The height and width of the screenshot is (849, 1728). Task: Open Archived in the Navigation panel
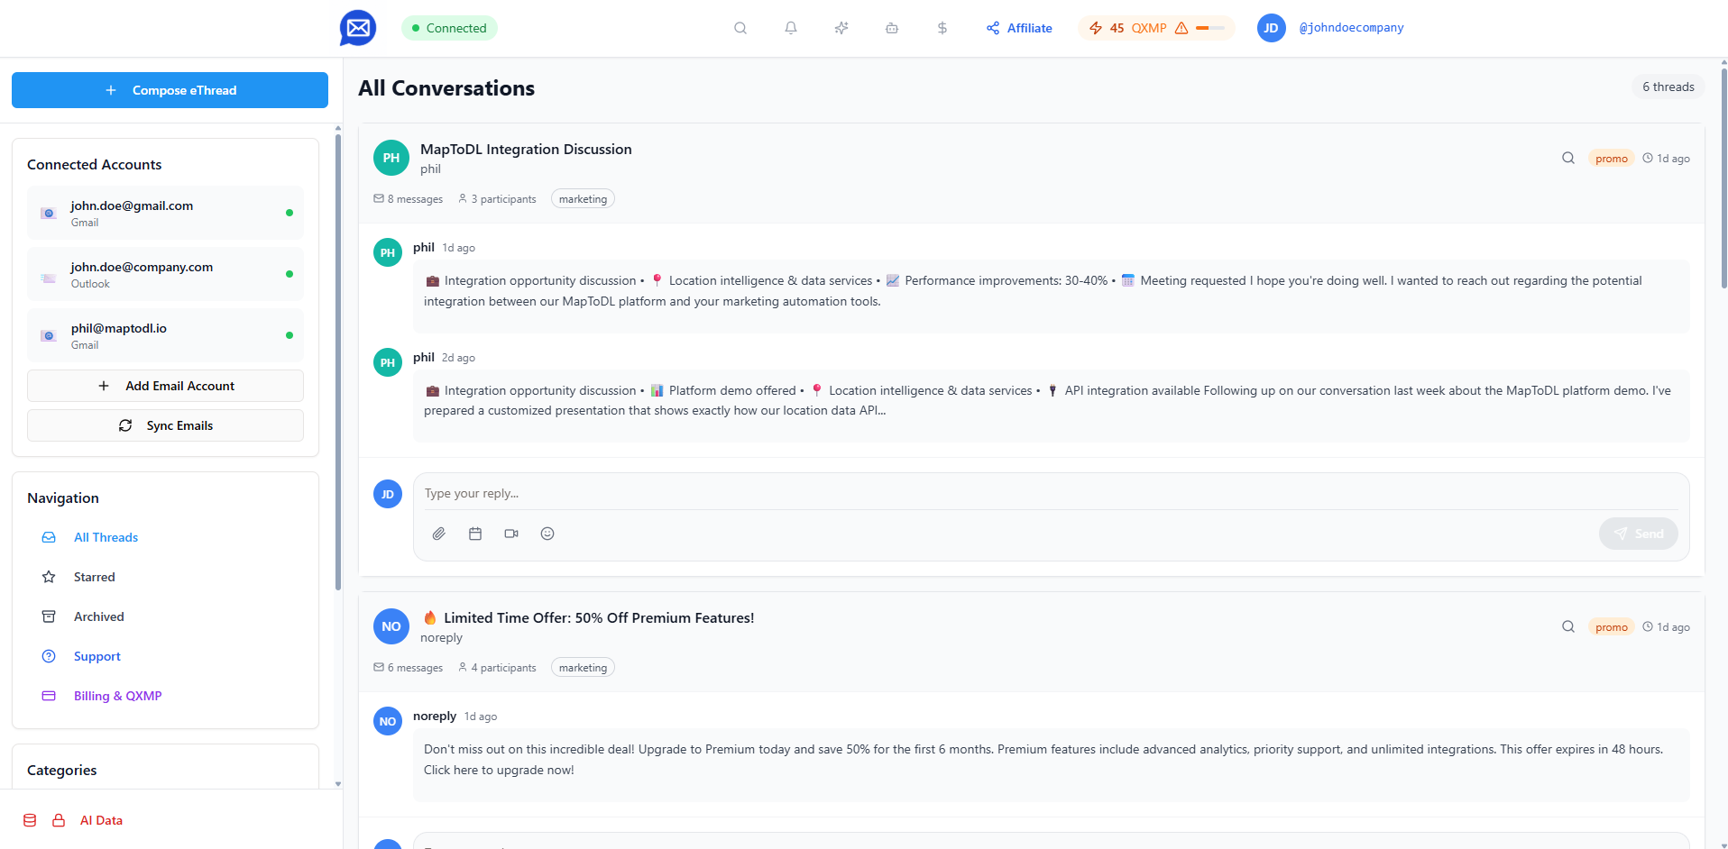[x=165, y=616]
